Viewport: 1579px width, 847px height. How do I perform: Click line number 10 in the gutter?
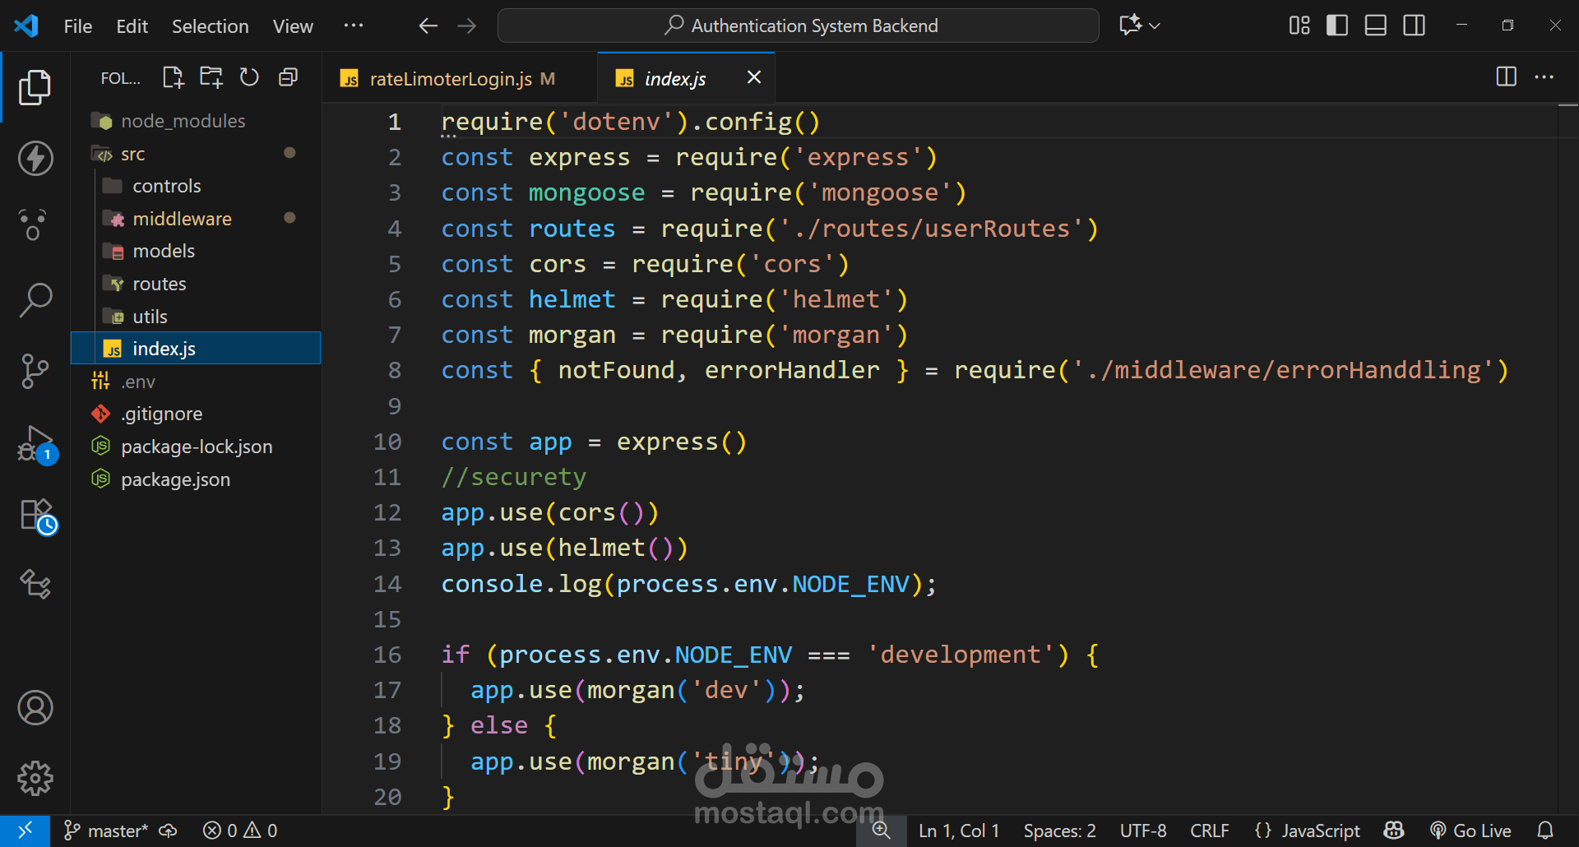(x=387, y=442)
